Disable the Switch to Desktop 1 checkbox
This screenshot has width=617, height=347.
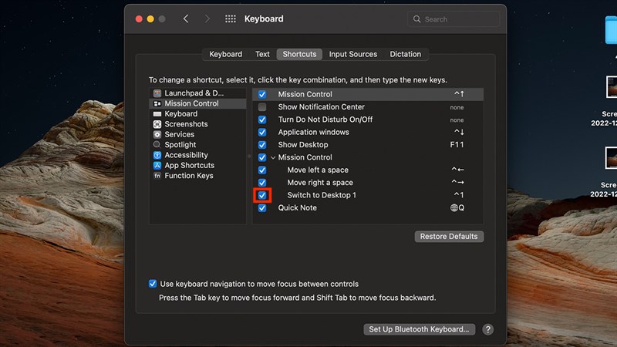click(262, 196)
